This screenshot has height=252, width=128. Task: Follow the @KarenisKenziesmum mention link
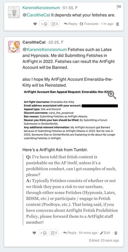45,49
